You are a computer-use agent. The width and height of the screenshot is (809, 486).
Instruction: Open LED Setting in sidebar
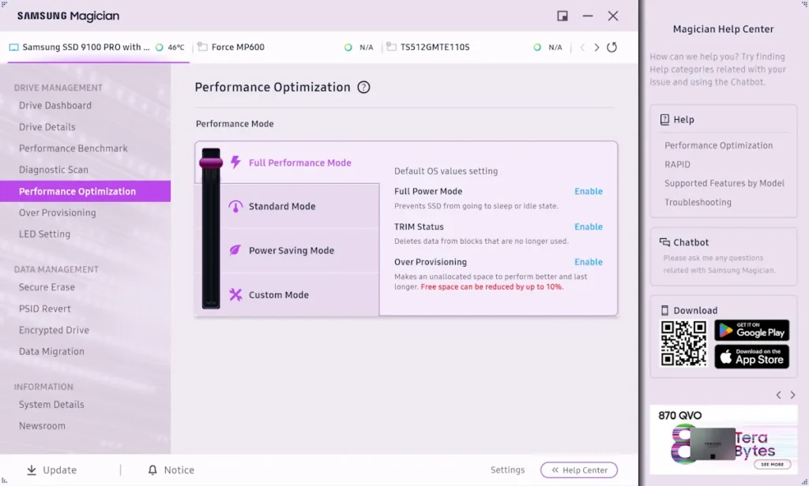pyautogui.click(x=44, y=234)
